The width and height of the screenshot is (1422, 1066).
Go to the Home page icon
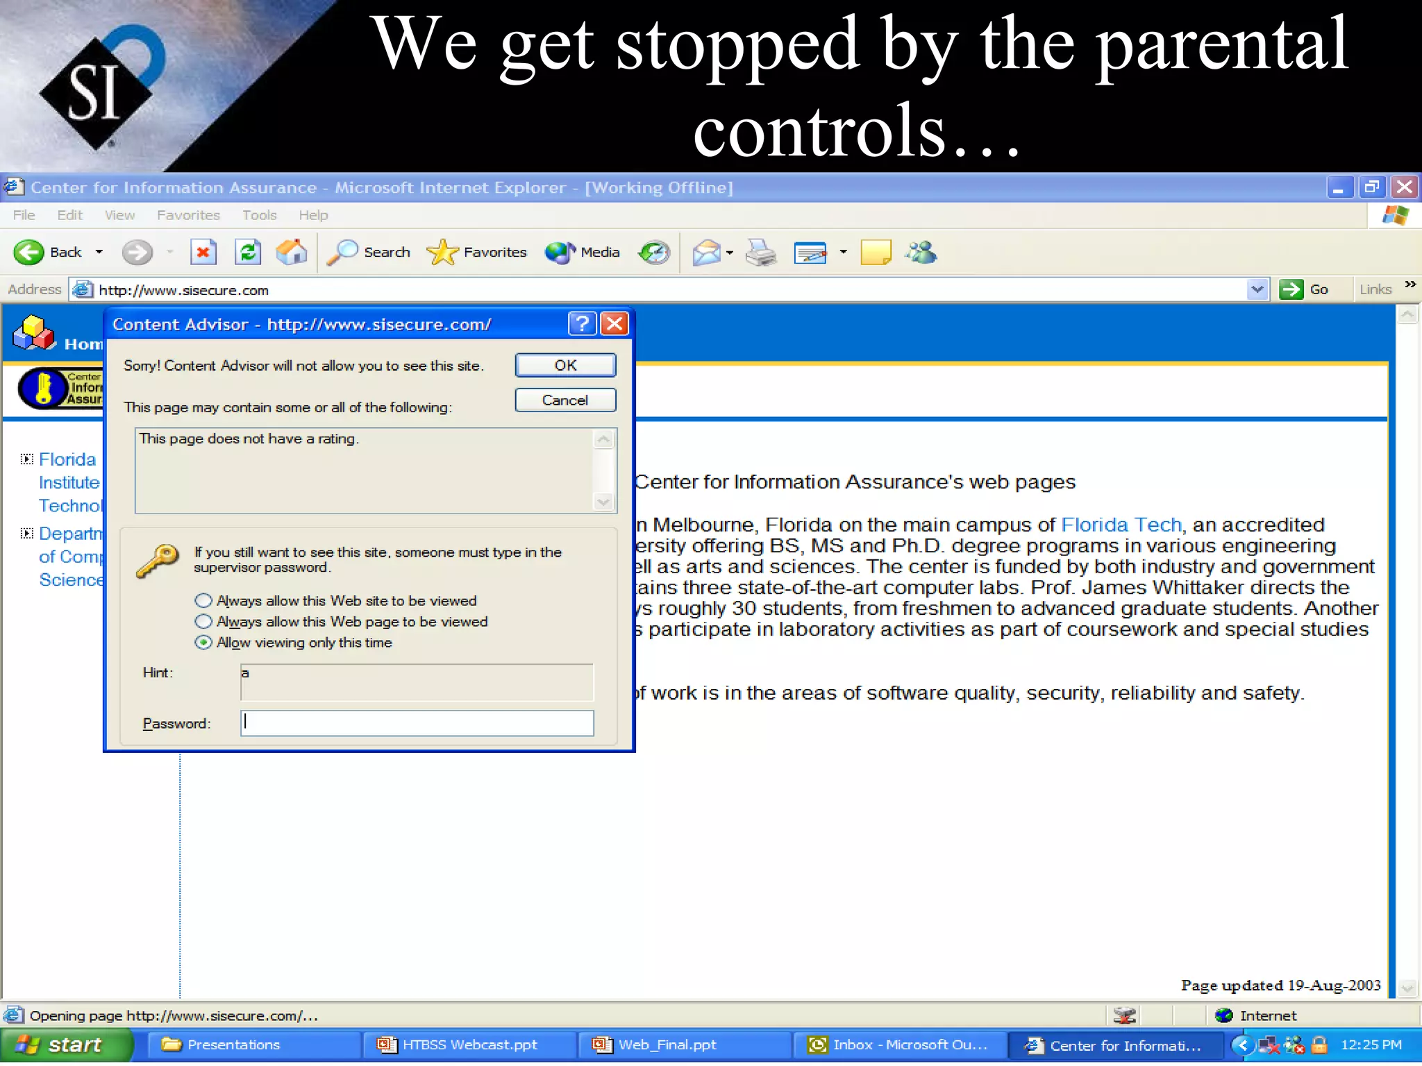(292, 252)
